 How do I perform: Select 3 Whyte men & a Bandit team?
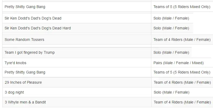click(x=25, y=102)
